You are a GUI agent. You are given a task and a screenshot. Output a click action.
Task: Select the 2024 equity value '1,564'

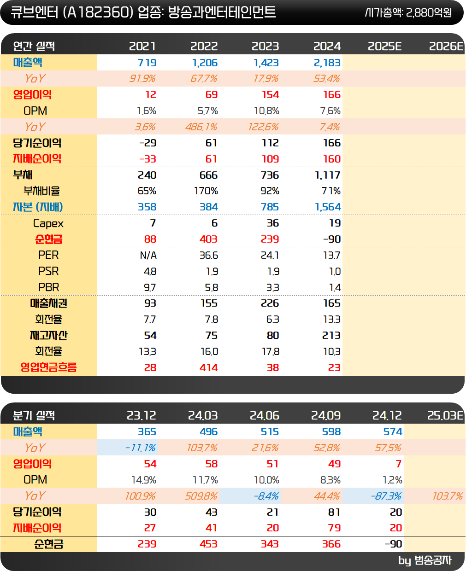[328, 207]
